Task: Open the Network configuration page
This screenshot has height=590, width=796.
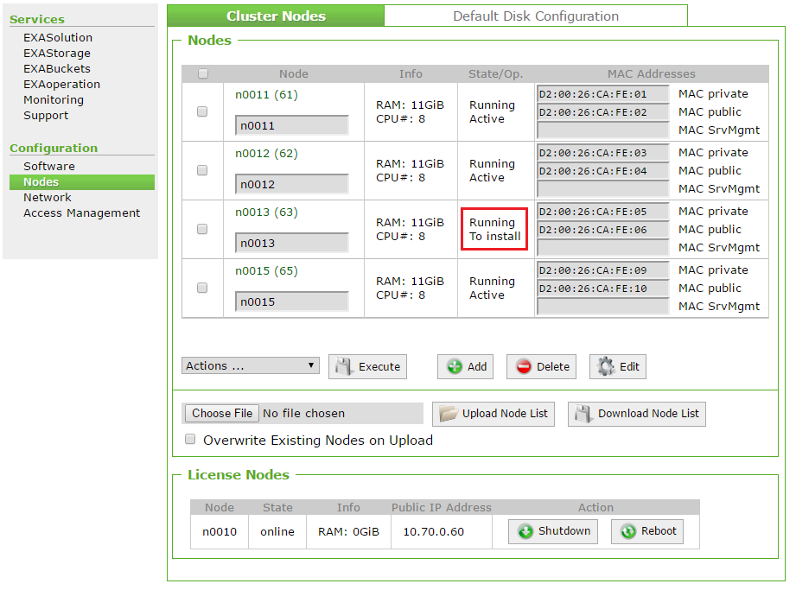Action: coord(48,197)
